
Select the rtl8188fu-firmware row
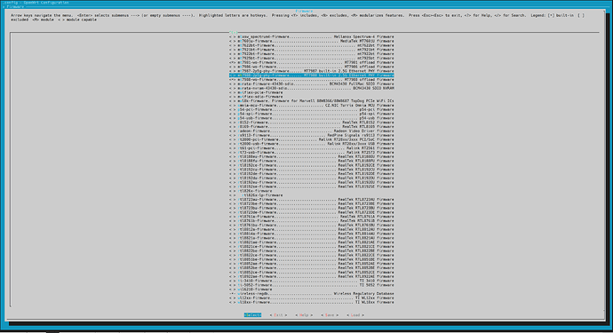(x=312, y=161)
